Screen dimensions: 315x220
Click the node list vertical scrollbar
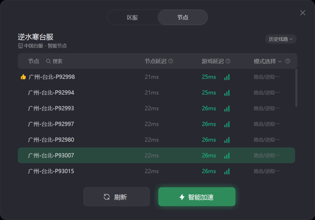[x=296, y=87]
